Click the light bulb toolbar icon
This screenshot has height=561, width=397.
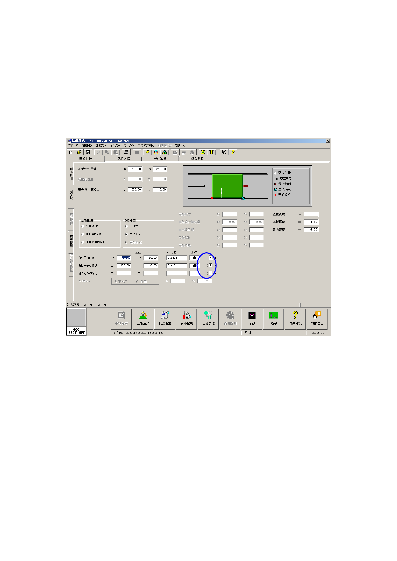147,152
